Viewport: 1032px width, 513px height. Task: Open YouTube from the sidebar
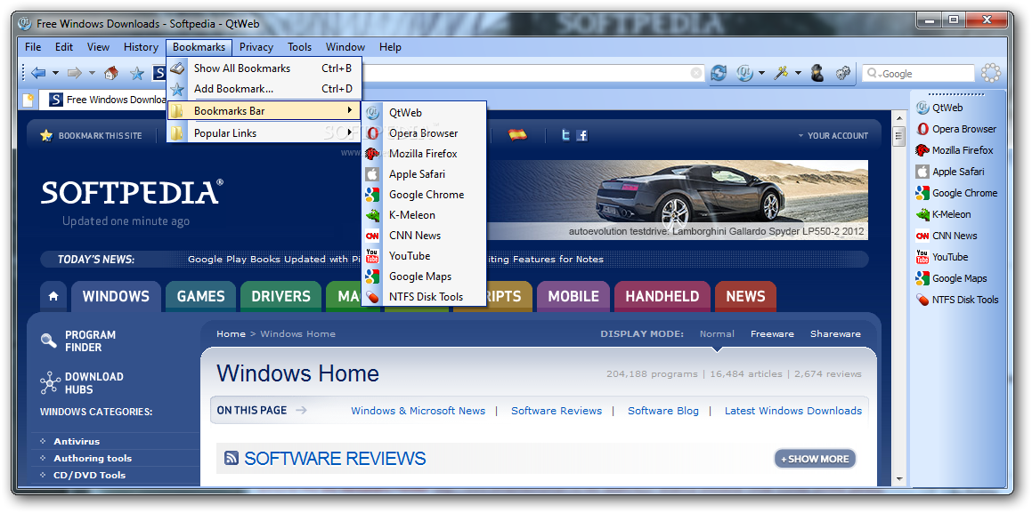coord(942,257)
